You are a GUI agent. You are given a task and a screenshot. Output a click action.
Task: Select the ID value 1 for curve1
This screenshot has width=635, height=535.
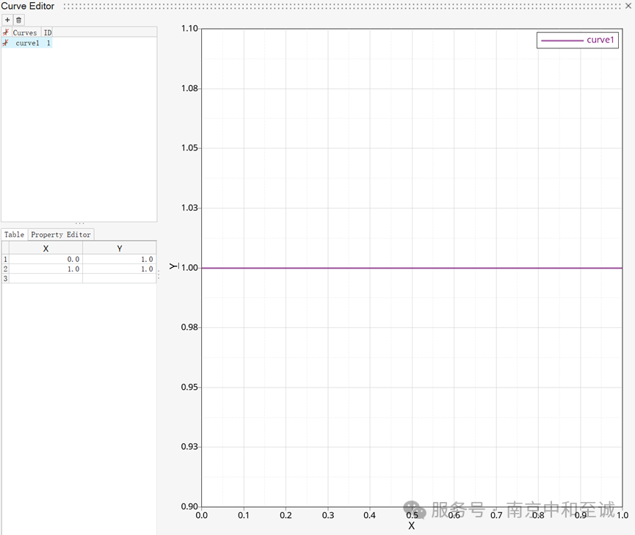click(48, 43)
